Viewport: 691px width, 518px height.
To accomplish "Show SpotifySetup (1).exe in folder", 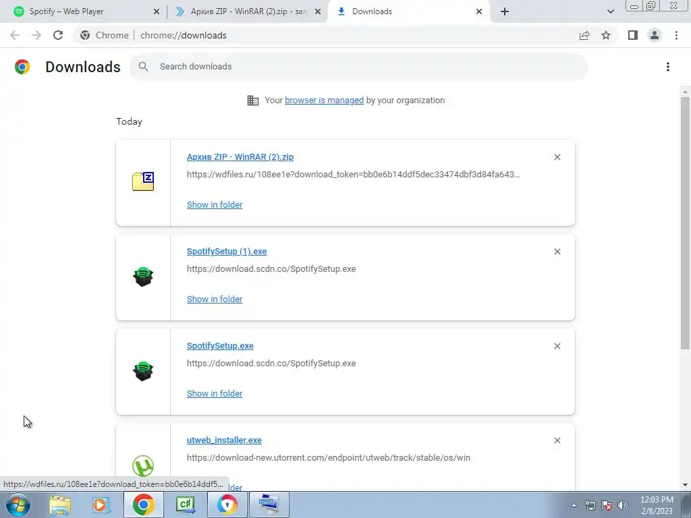I will coord(214,299).
